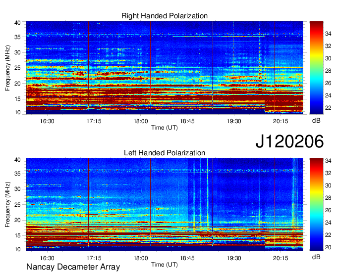This screenshot has width=337, height=273.
Task: Click the top plot's 40 MHz tick label
Action: coord(17,23)
